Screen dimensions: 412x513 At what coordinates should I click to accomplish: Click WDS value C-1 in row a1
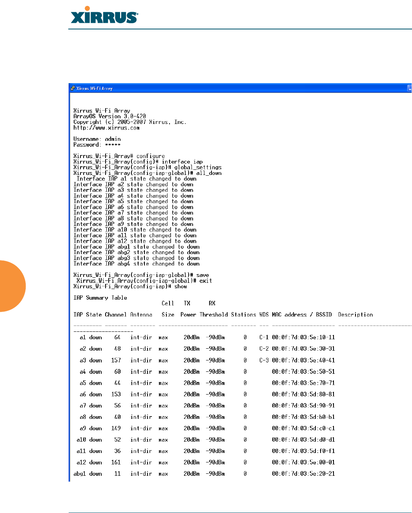click(x=264, y=338)
